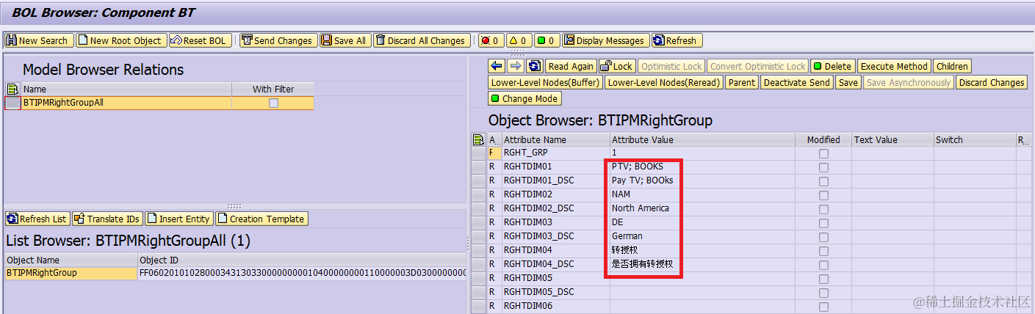Click the Text Value column header
This screenshot has width=1035, height=314.
point(892,139)
